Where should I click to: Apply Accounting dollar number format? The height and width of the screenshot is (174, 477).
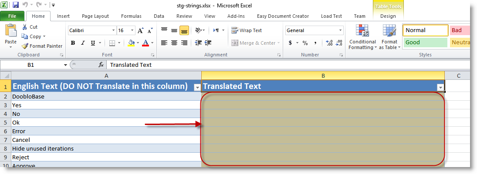pos(290,43)
